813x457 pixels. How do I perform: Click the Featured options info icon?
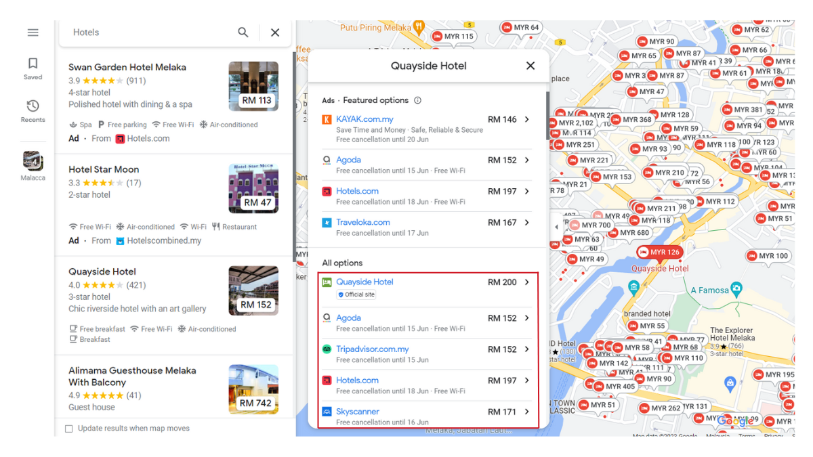pos(417,100)
